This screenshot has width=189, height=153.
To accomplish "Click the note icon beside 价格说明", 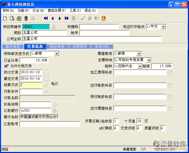I will (x=55, y=104).
